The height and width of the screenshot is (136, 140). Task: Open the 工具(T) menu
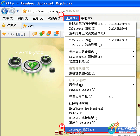pos(71,18)
